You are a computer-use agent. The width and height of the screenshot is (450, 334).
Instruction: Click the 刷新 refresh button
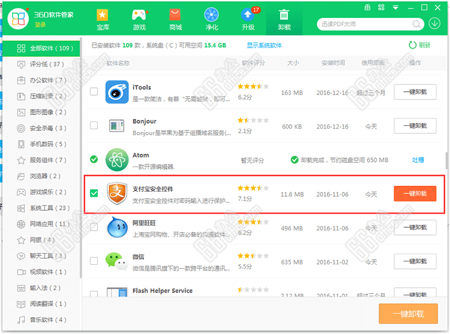click(x=420, y=45)
